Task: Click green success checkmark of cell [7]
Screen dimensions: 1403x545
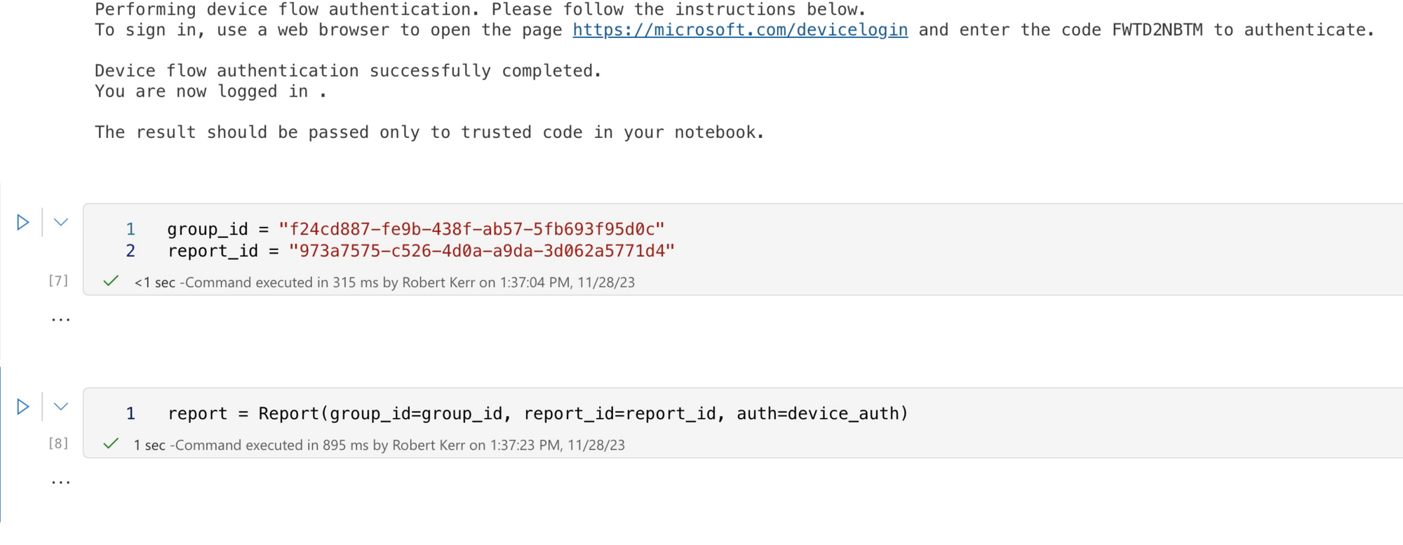Action: 111,282
